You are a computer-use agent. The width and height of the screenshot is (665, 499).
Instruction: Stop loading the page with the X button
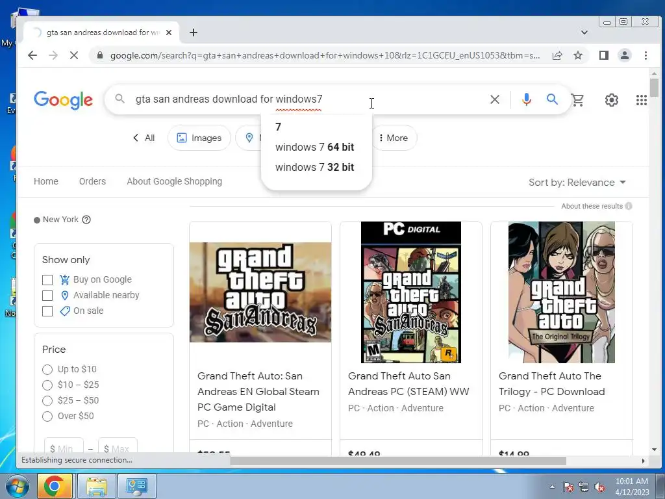pos(74,55)
